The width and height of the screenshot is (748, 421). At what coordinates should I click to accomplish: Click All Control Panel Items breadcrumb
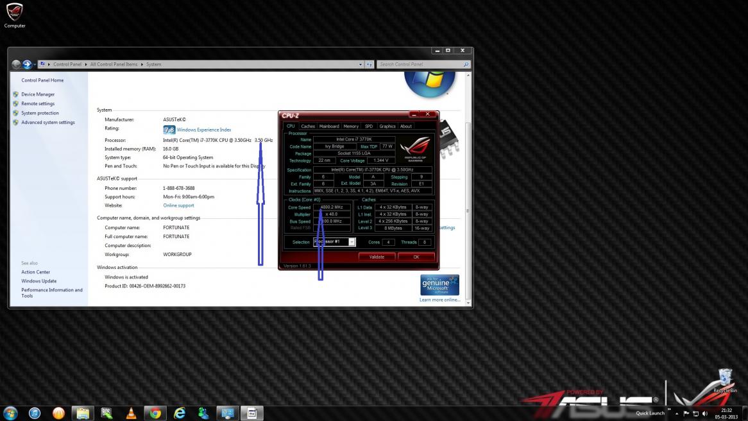pos(114,64)
